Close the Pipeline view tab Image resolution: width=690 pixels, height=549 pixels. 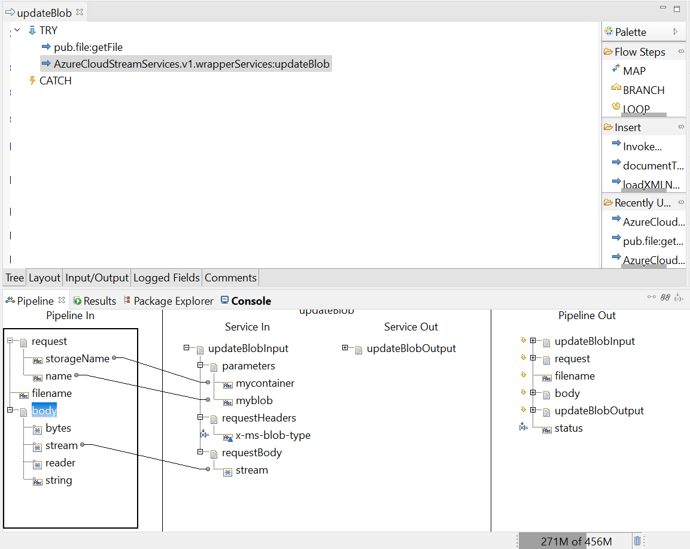pyautogui.click(x=62, y=300)
